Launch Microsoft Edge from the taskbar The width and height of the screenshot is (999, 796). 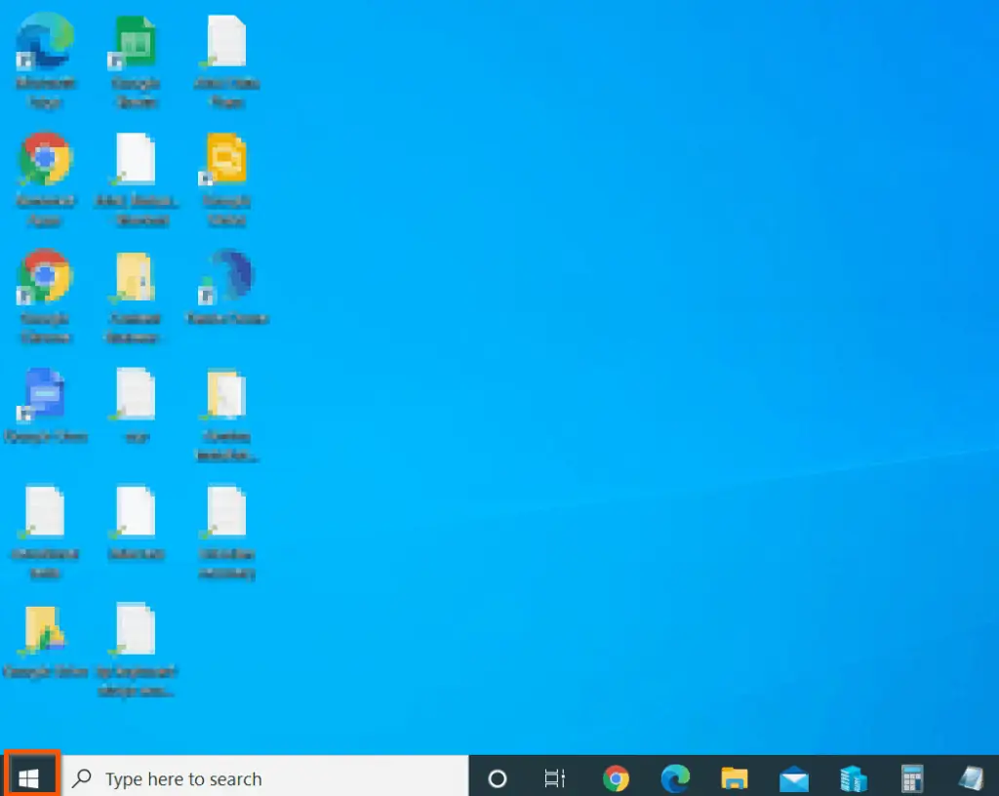(x=675, y=778)
